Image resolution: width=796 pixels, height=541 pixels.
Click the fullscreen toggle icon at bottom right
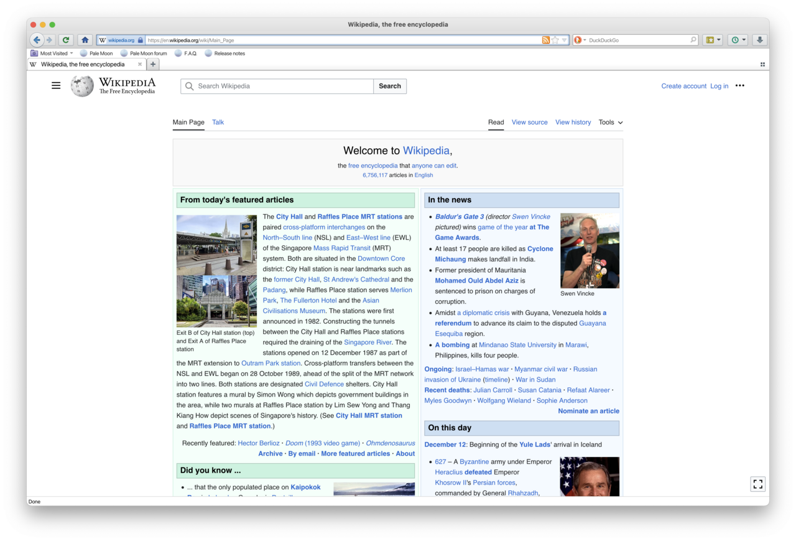pos(757,484)
